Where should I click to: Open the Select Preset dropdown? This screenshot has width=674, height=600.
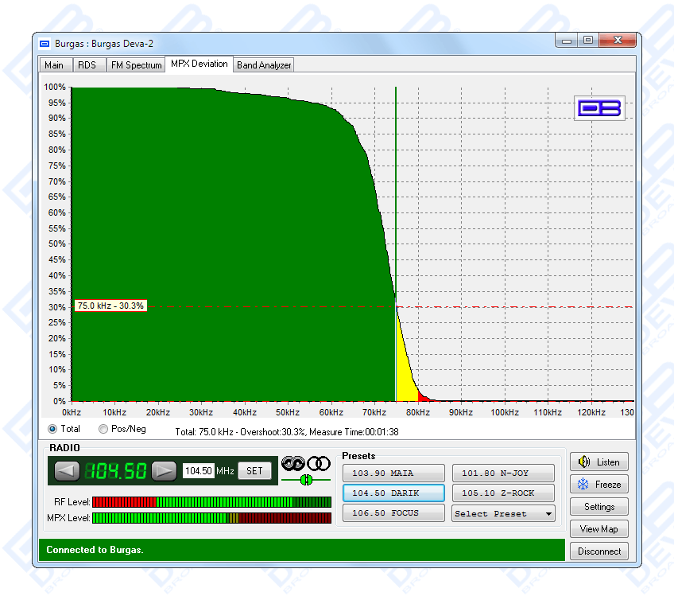pyautogui.click(x=503, y=514)
